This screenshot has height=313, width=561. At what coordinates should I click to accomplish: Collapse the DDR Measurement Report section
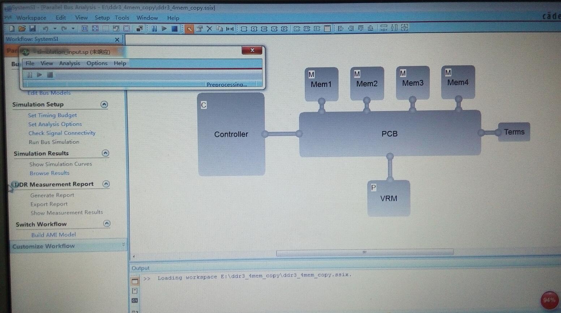click(x=106, y=184)
